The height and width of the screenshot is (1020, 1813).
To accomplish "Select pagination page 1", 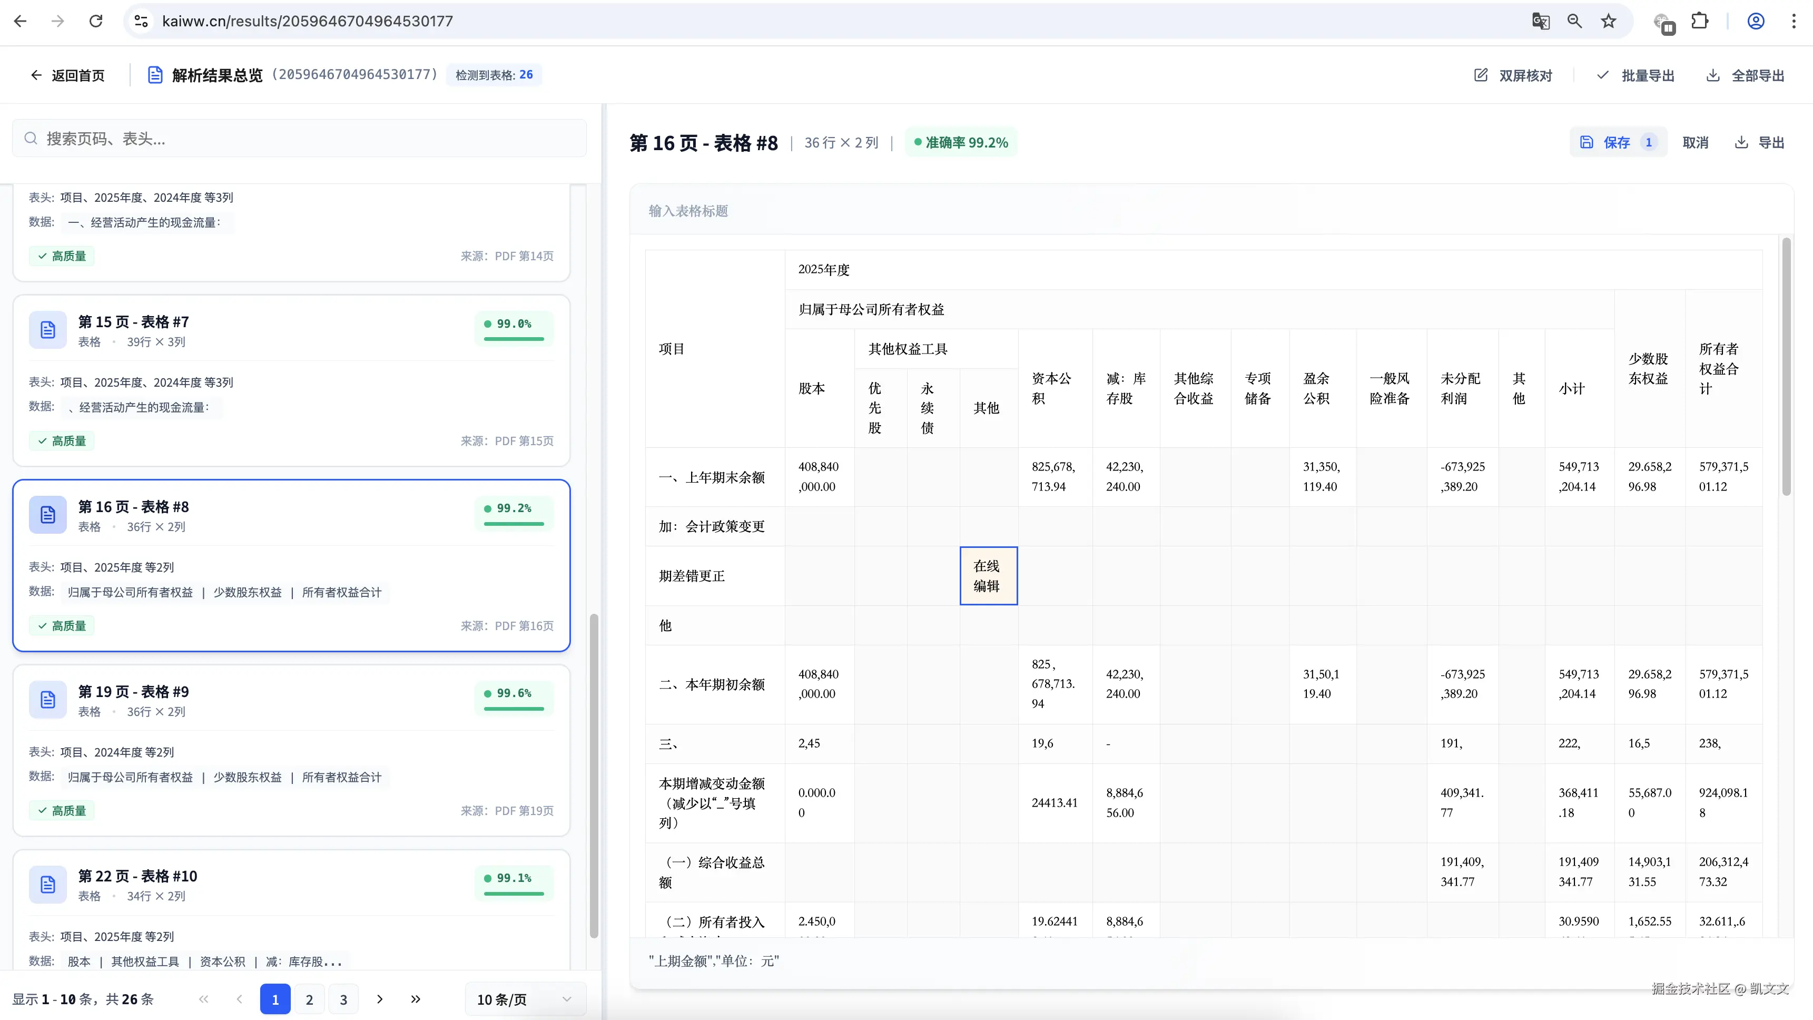I will tap(275, 999).
